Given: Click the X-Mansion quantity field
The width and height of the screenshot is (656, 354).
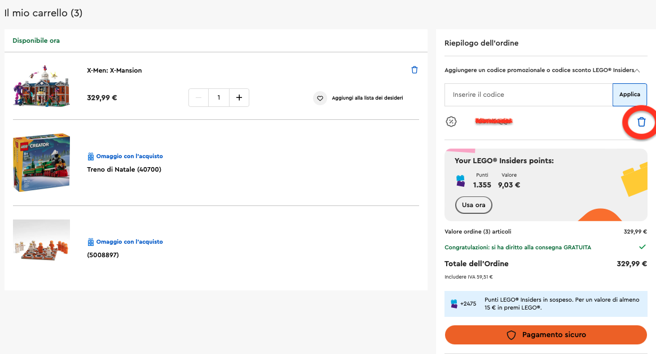Looking at the screenshot, I should pyautogui.click(x=219, y=98).
